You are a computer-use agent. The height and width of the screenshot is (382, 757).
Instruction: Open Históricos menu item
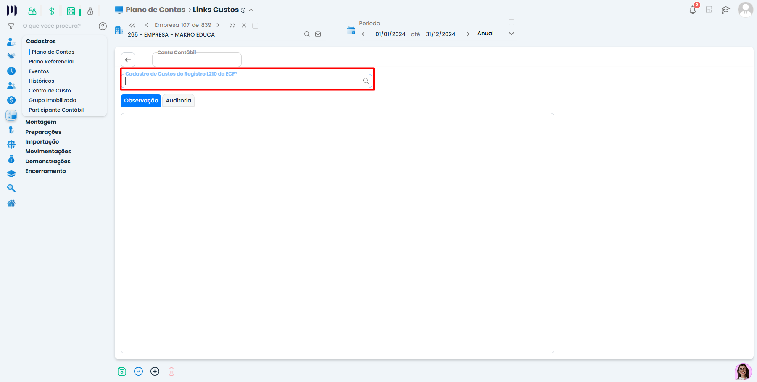click(41, 81)
